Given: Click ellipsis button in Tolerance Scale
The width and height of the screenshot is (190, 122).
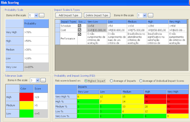Looking at the screenshot, I should tap(43, 81).
